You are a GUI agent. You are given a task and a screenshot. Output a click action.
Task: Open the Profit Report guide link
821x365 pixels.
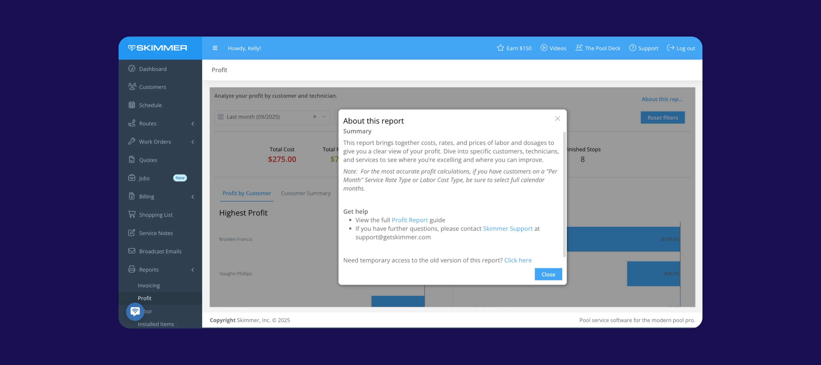click(409, 220)
